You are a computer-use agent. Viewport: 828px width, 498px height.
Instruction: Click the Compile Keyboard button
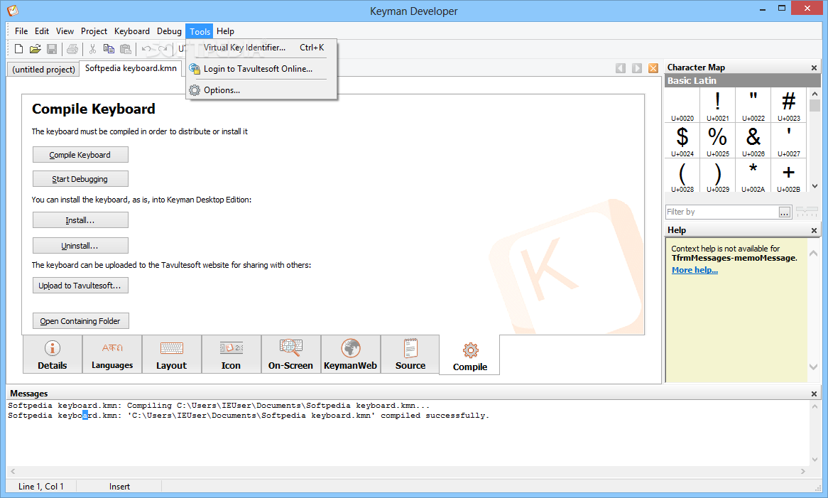point(80,155)
